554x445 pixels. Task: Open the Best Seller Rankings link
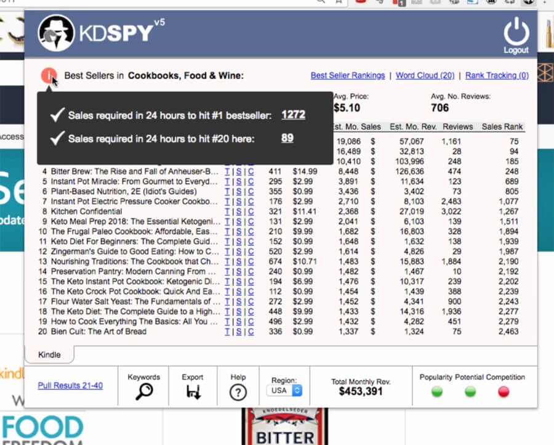(348, 75)
